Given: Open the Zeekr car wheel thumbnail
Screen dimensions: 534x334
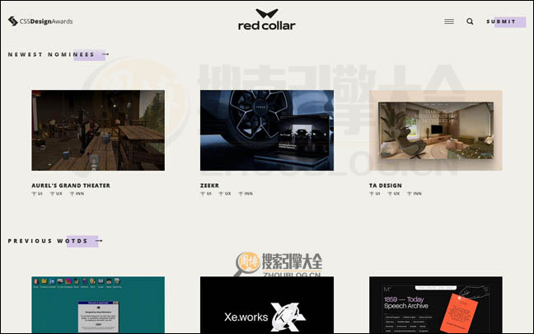Looking at the screenshot, I should (x=267, y=130).
